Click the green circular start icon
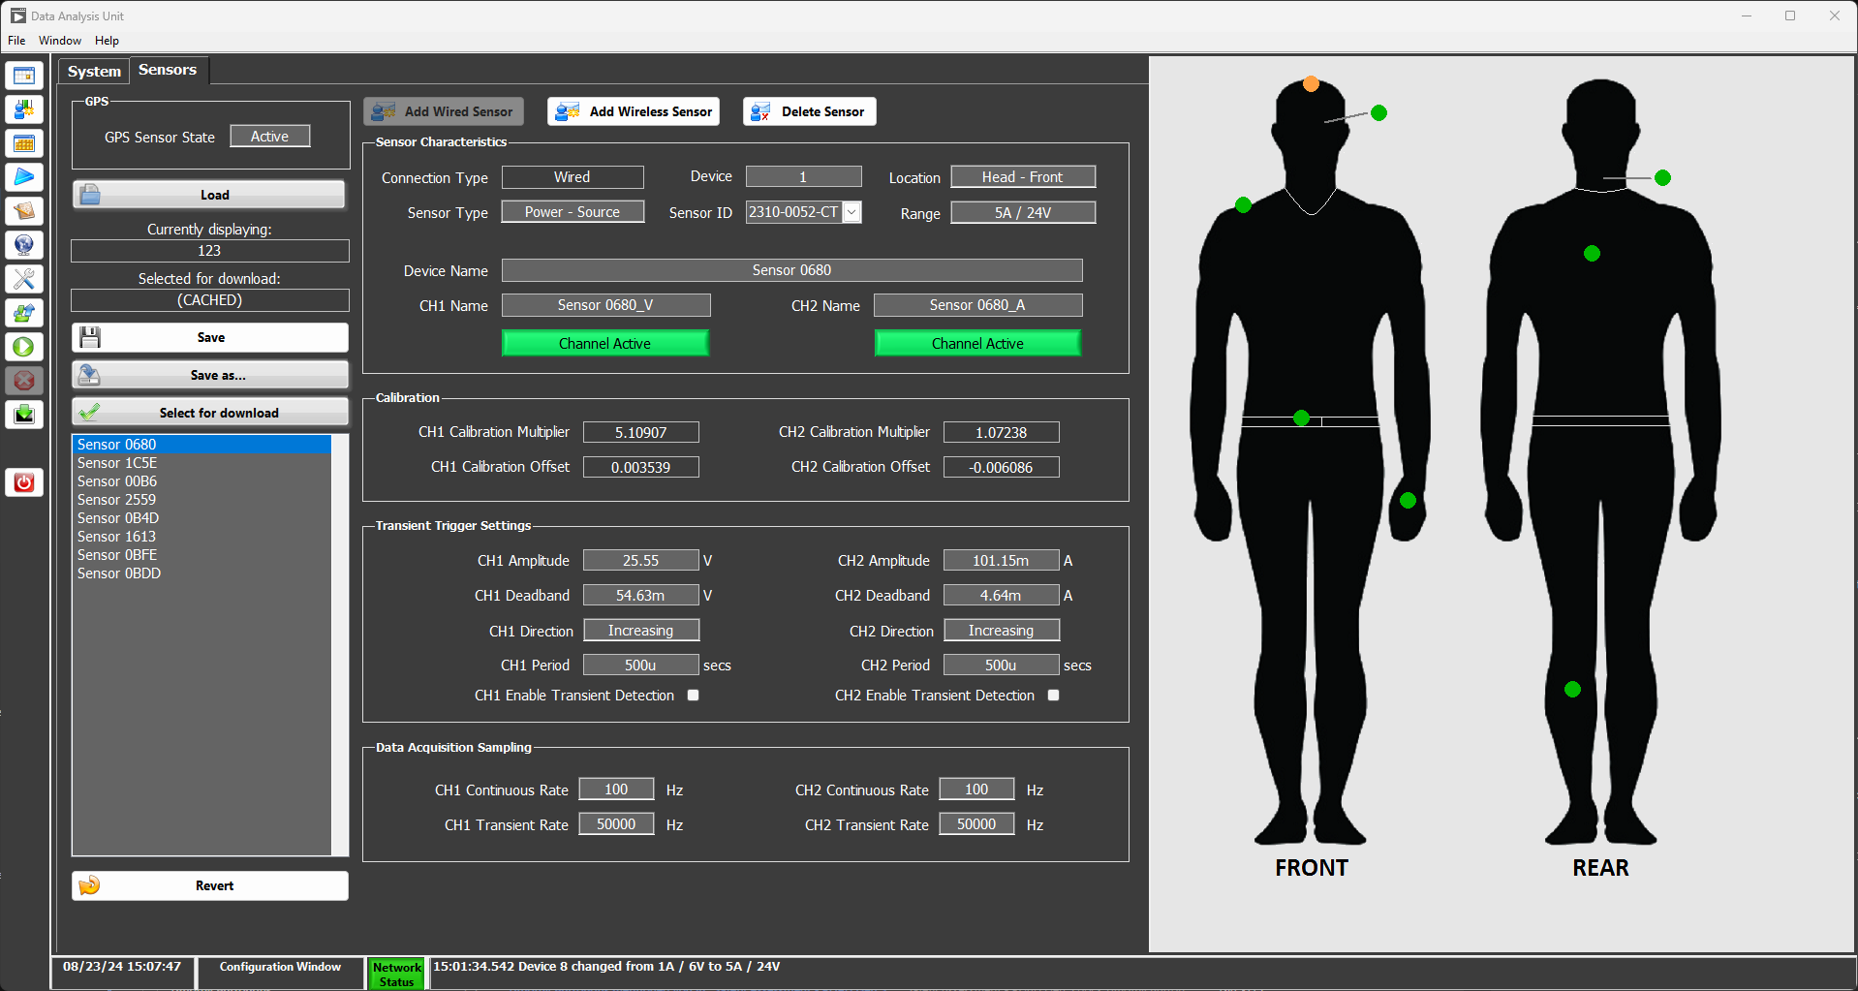 coord(24,347)
